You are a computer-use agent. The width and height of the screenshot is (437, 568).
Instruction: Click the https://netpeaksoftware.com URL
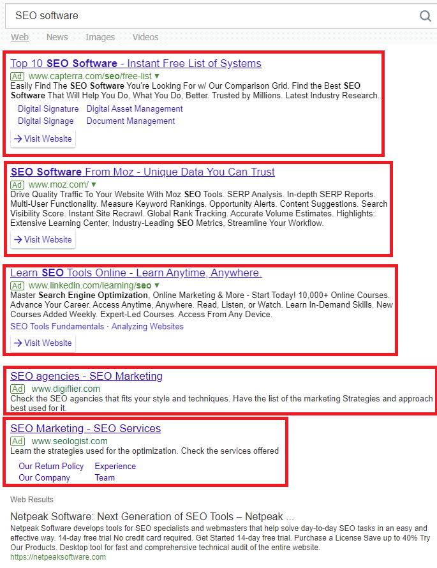58,557
